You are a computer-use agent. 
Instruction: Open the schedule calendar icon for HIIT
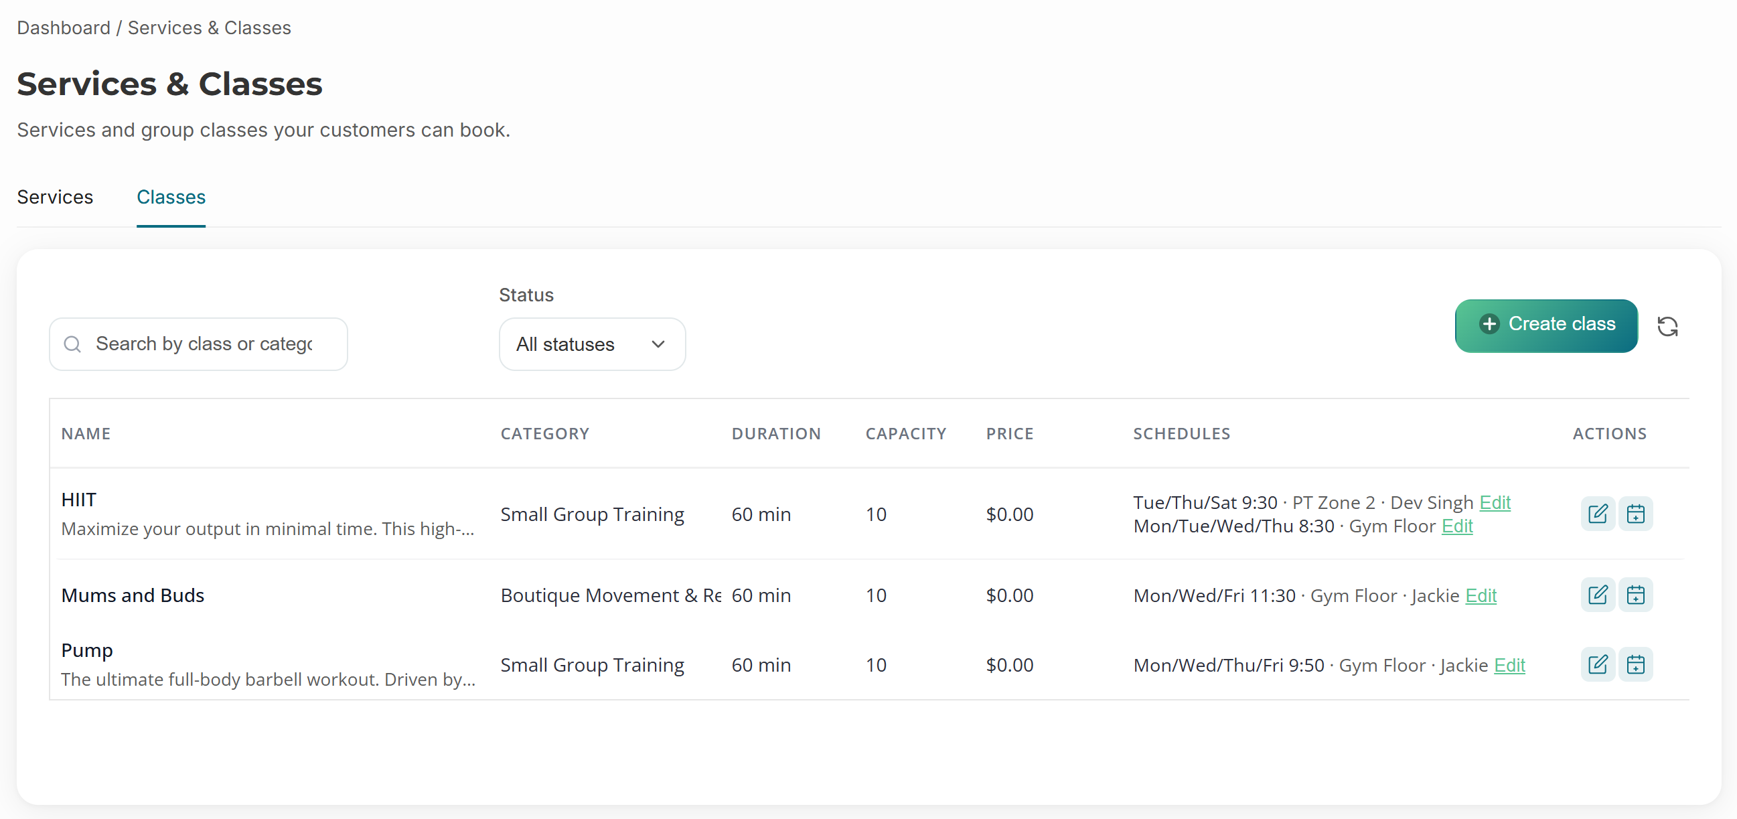1635,514
